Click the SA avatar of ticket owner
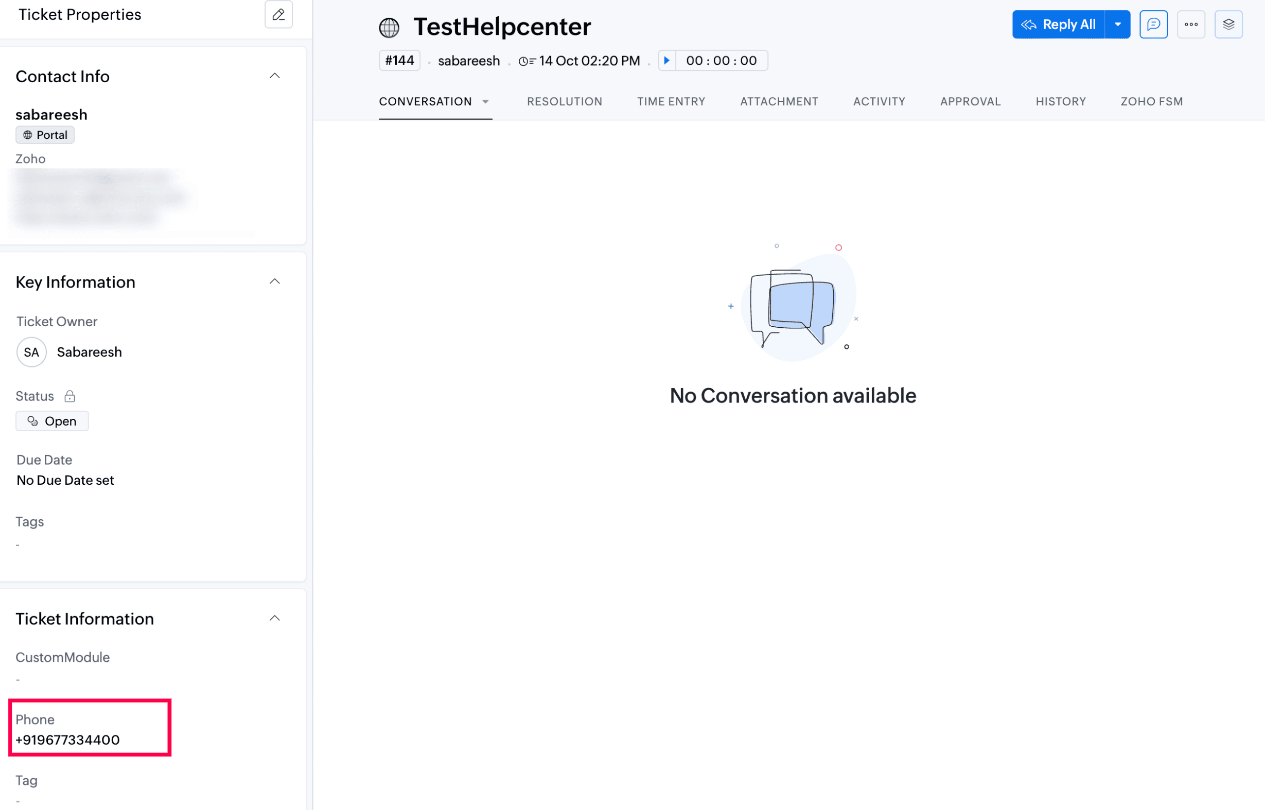This screenshot has width=1265, height=810. click(32, 352)
